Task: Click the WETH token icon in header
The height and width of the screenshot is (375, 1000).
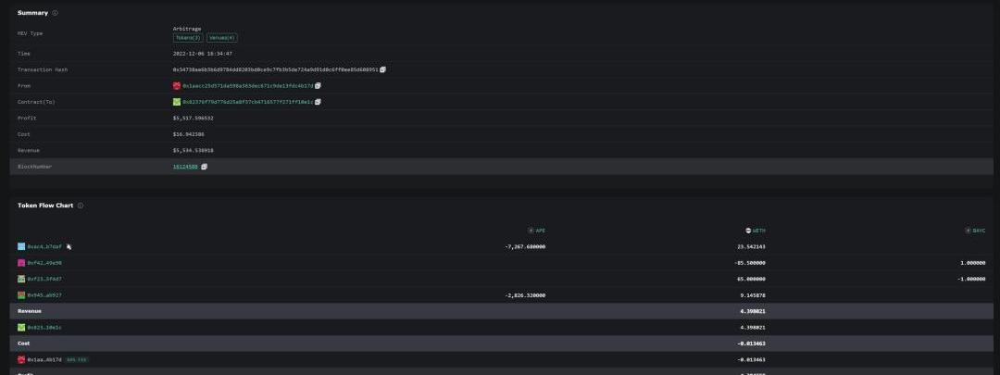Action: [749, 231]
